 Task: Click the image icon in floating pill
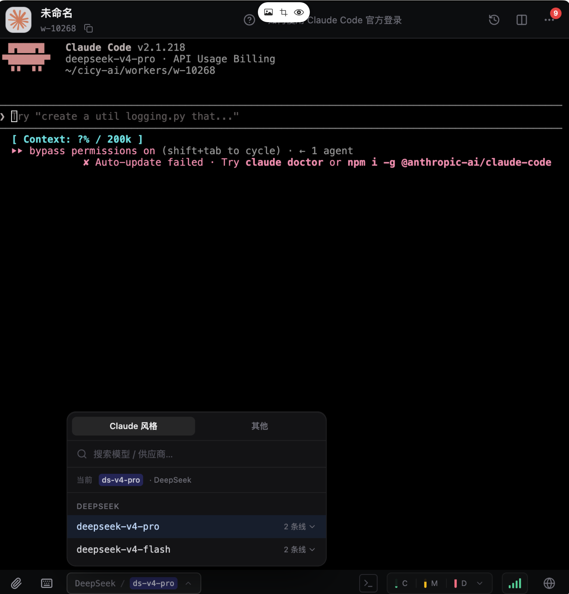click(268, 12)
